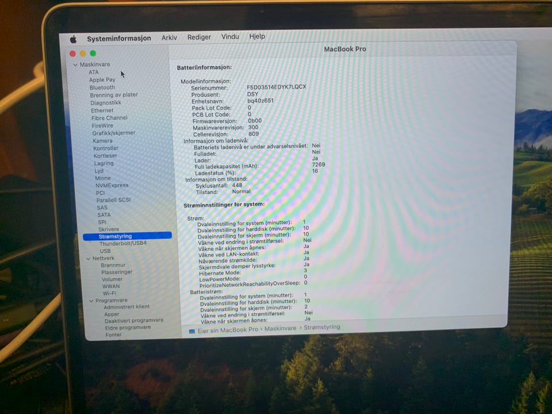Viewport: 552px width, 414px height.
Task: Click the red close window button
Action: tap(73, 53)
